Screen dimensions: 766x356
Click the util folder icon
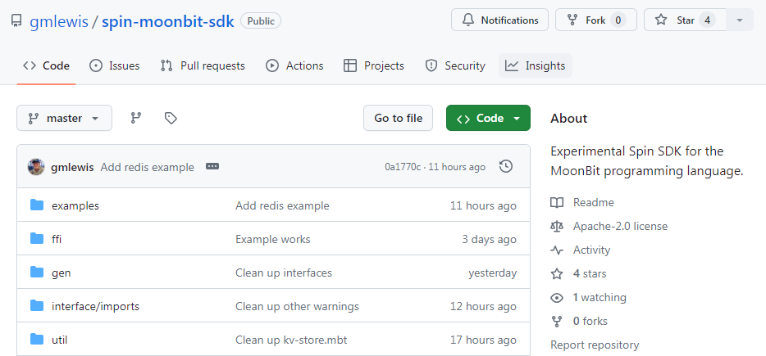[37, 339]
